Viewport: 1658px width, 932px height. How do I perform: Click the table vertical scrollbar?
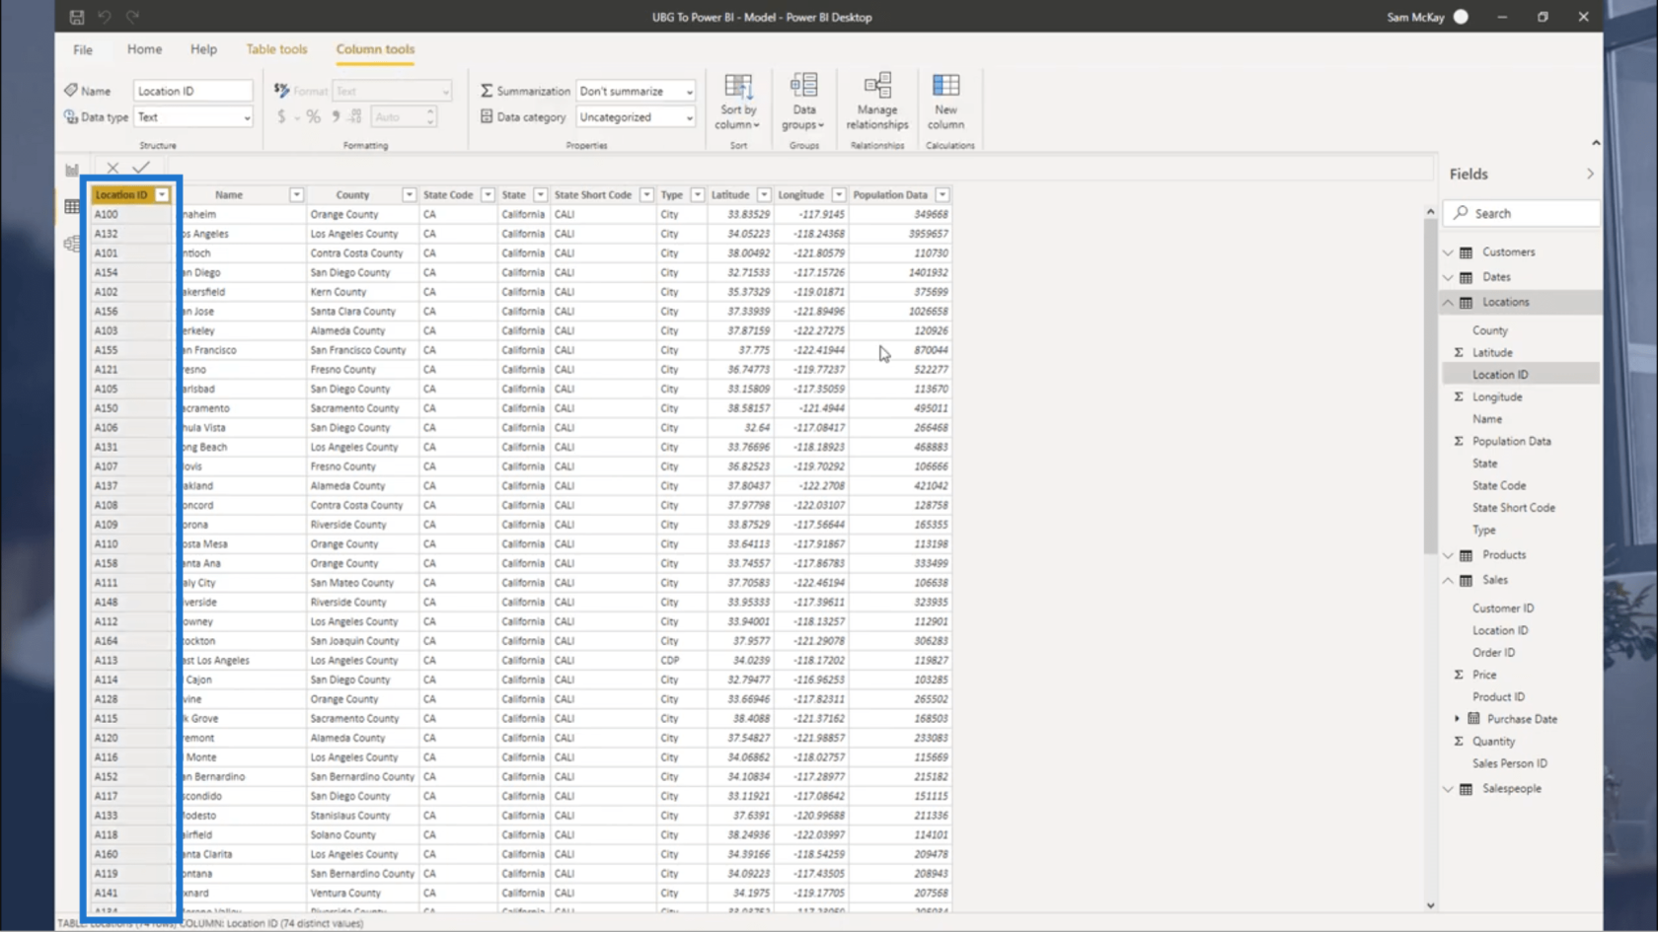(1430, 385)
